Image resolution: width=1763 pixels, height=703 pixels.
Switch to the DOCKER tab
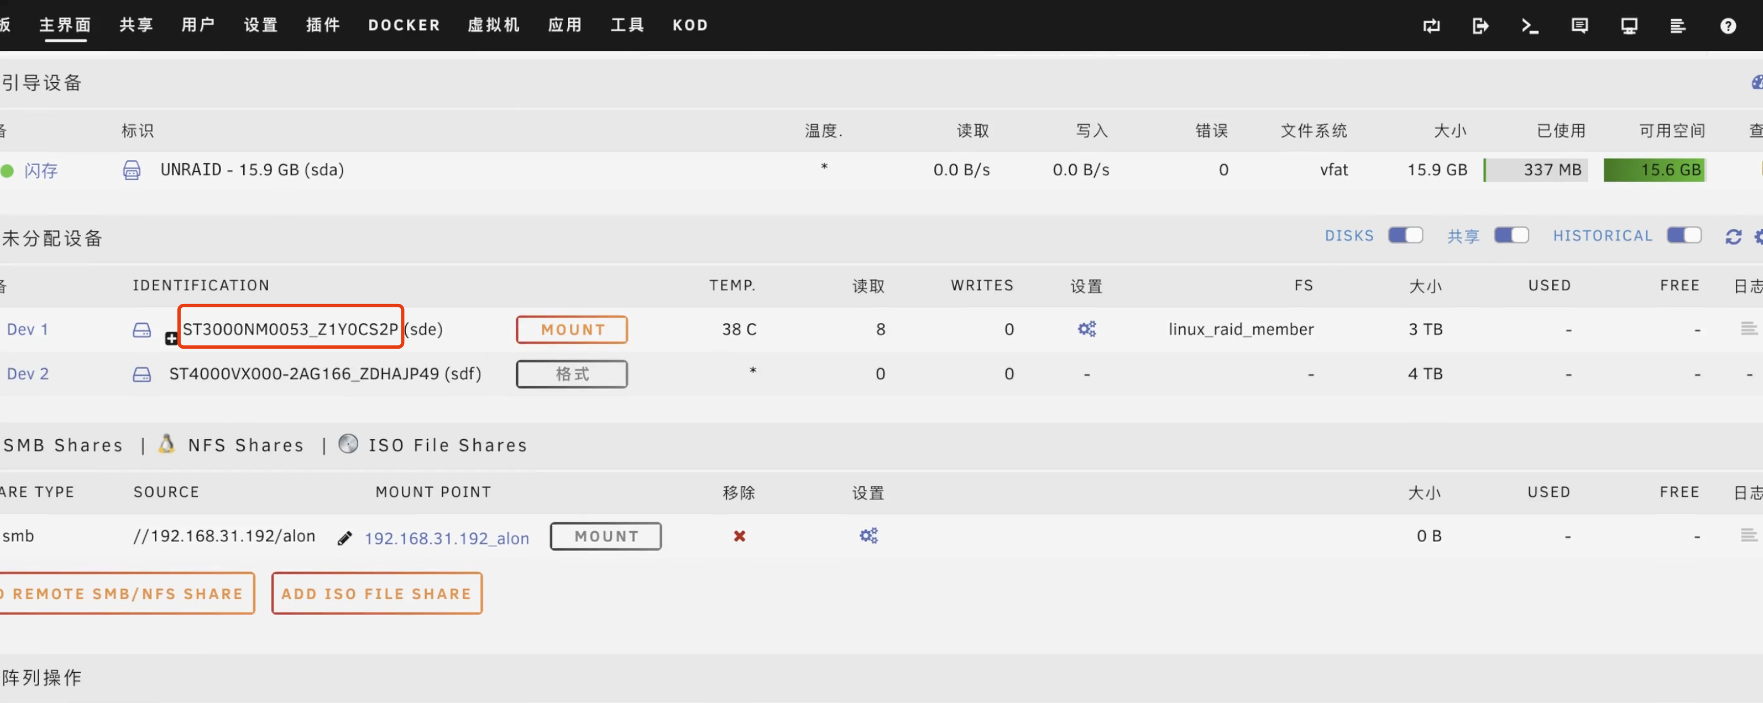coord(404,26)
